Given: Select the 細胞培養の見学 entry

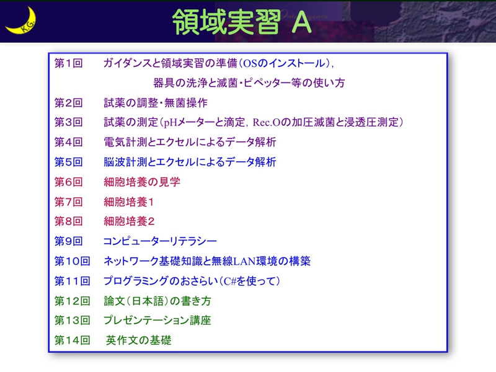Looking at the screenshot, I should point(142,182).
